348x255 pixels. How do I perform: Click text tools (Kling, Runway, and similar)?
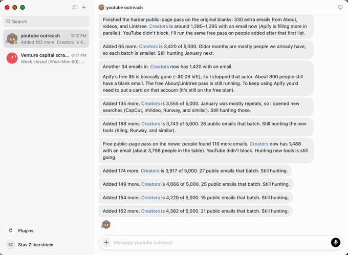point(139,131)
